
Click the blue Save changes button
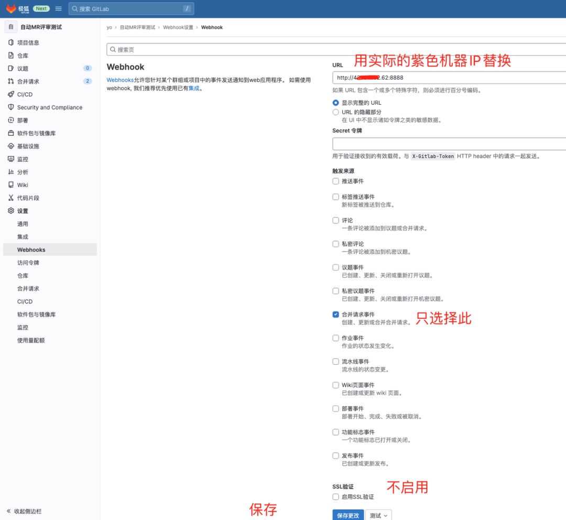(x=348, y=515)
